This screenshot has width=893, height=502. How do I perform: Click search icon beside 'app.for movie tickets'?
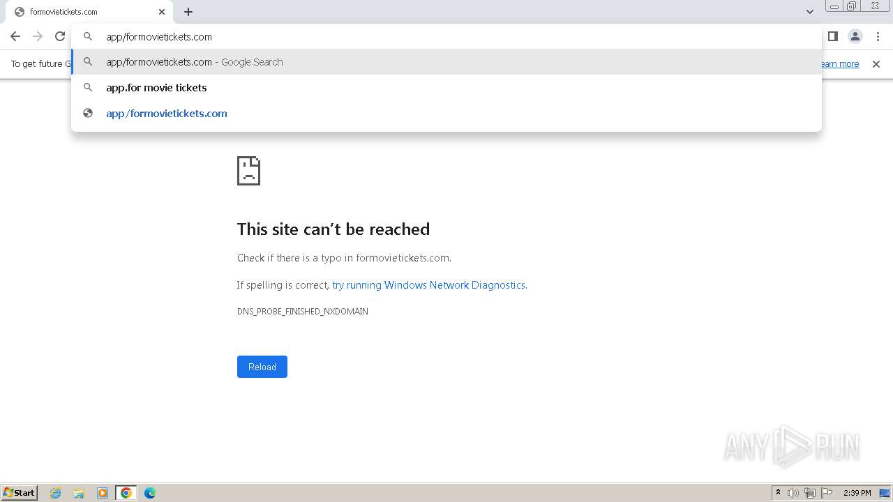(88, 88)
